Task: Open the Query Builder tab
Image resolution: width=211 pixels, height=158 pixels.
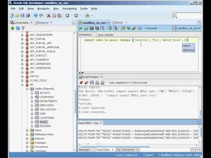Action: click(105, 35)
